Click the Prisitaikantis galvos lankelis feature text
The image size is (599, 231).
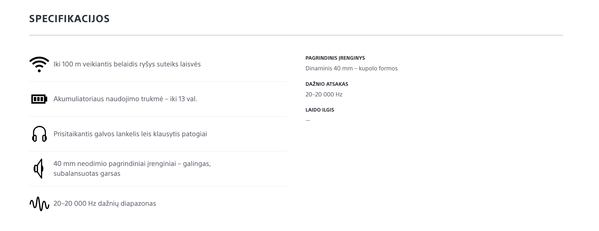tap(130, 134)
